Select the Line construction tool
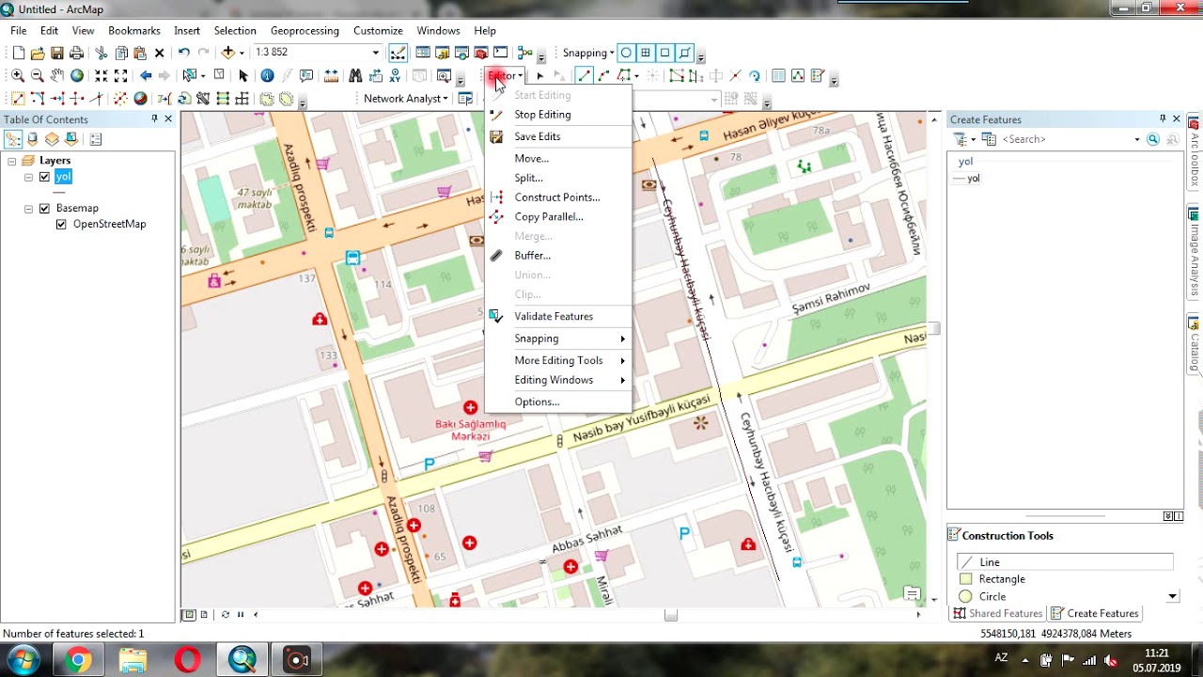 (x=1065, y=562)
